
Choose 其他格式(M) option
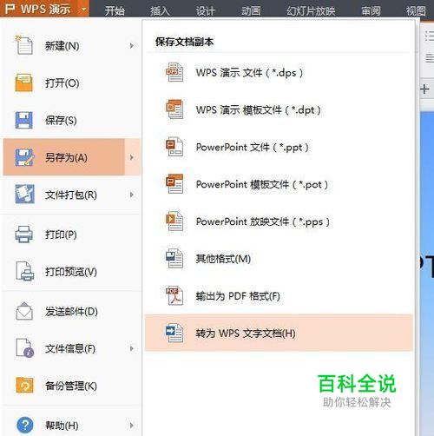(279, 259)
